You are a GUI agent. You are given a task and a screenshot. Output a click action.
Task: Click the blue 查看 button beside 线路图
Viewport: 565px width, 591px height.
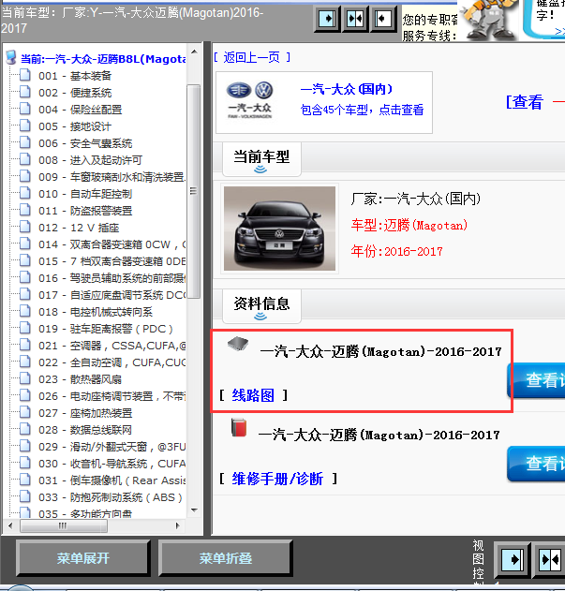click(536, 380)
